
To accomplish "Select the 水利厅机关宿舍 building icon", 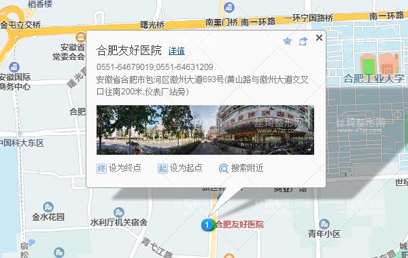I will 119,213.
